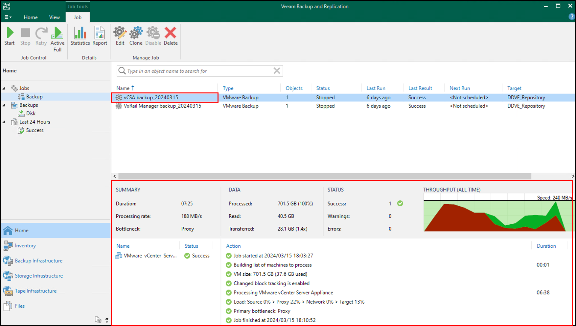Sort details by Action column
This screenshot has width=576, height=326.
pyautogui.click(x=233, y=246)
